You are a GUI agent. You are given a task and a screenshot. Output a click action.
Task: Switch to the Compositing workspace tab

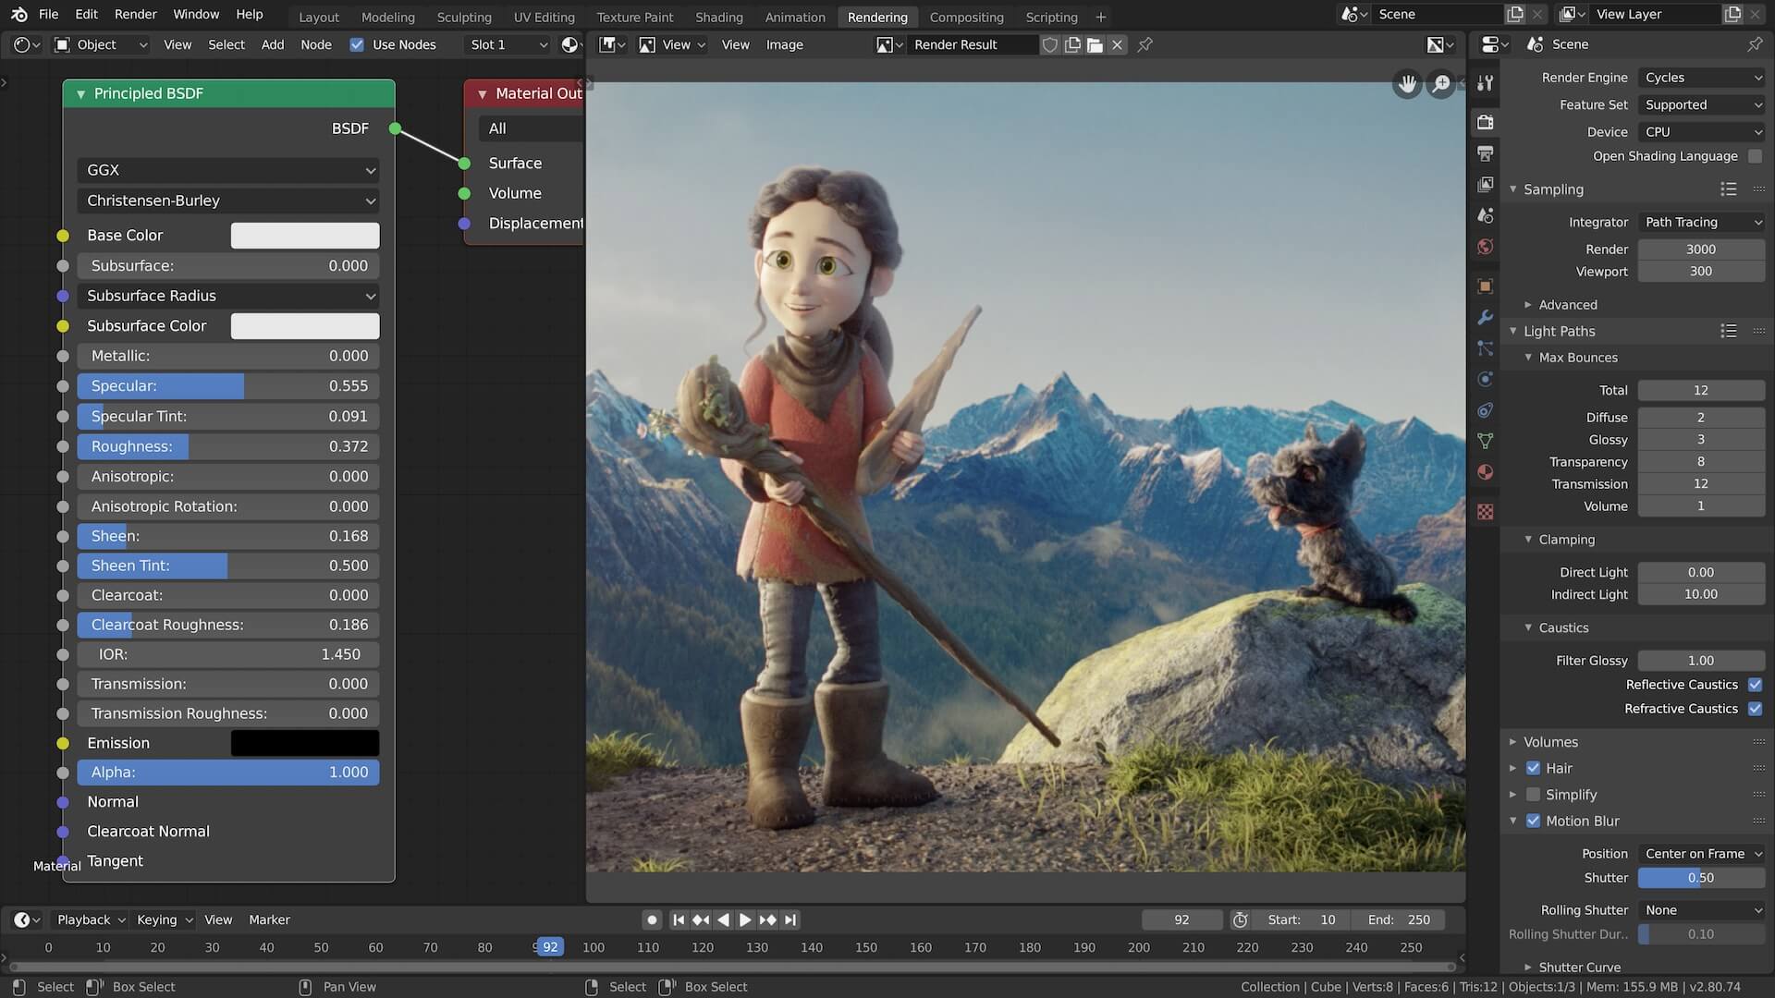tap(965, 17)
